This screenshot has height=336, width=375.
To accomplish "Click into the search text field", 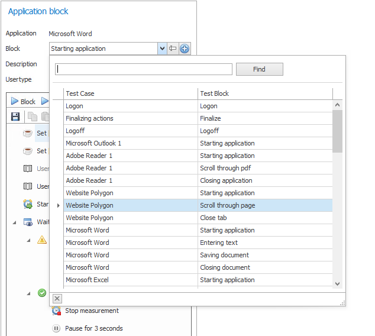I will [x=144, y=69].
